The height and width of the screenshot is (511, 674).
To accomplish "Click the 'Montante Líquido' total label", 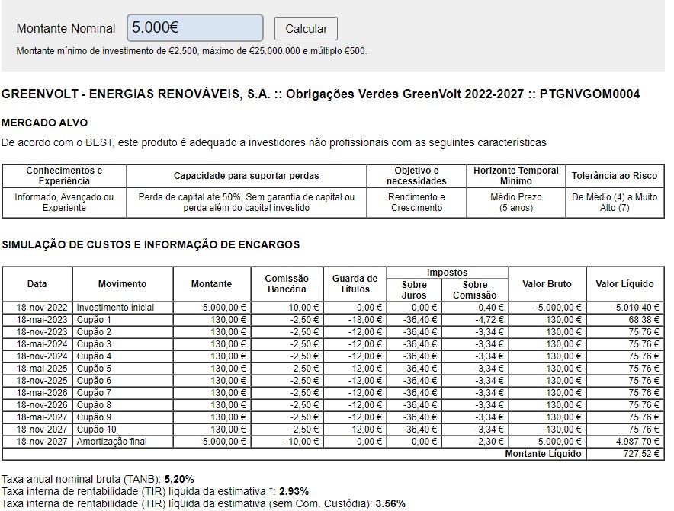I will pos(543,454).
